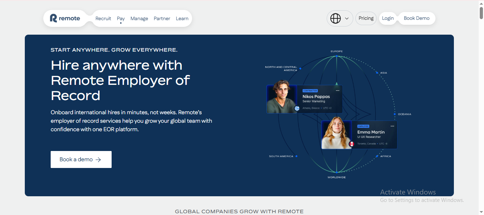Click the scrollbar up arrow
The width and height of the screenshot is (484, 215).
pos(481,3)
